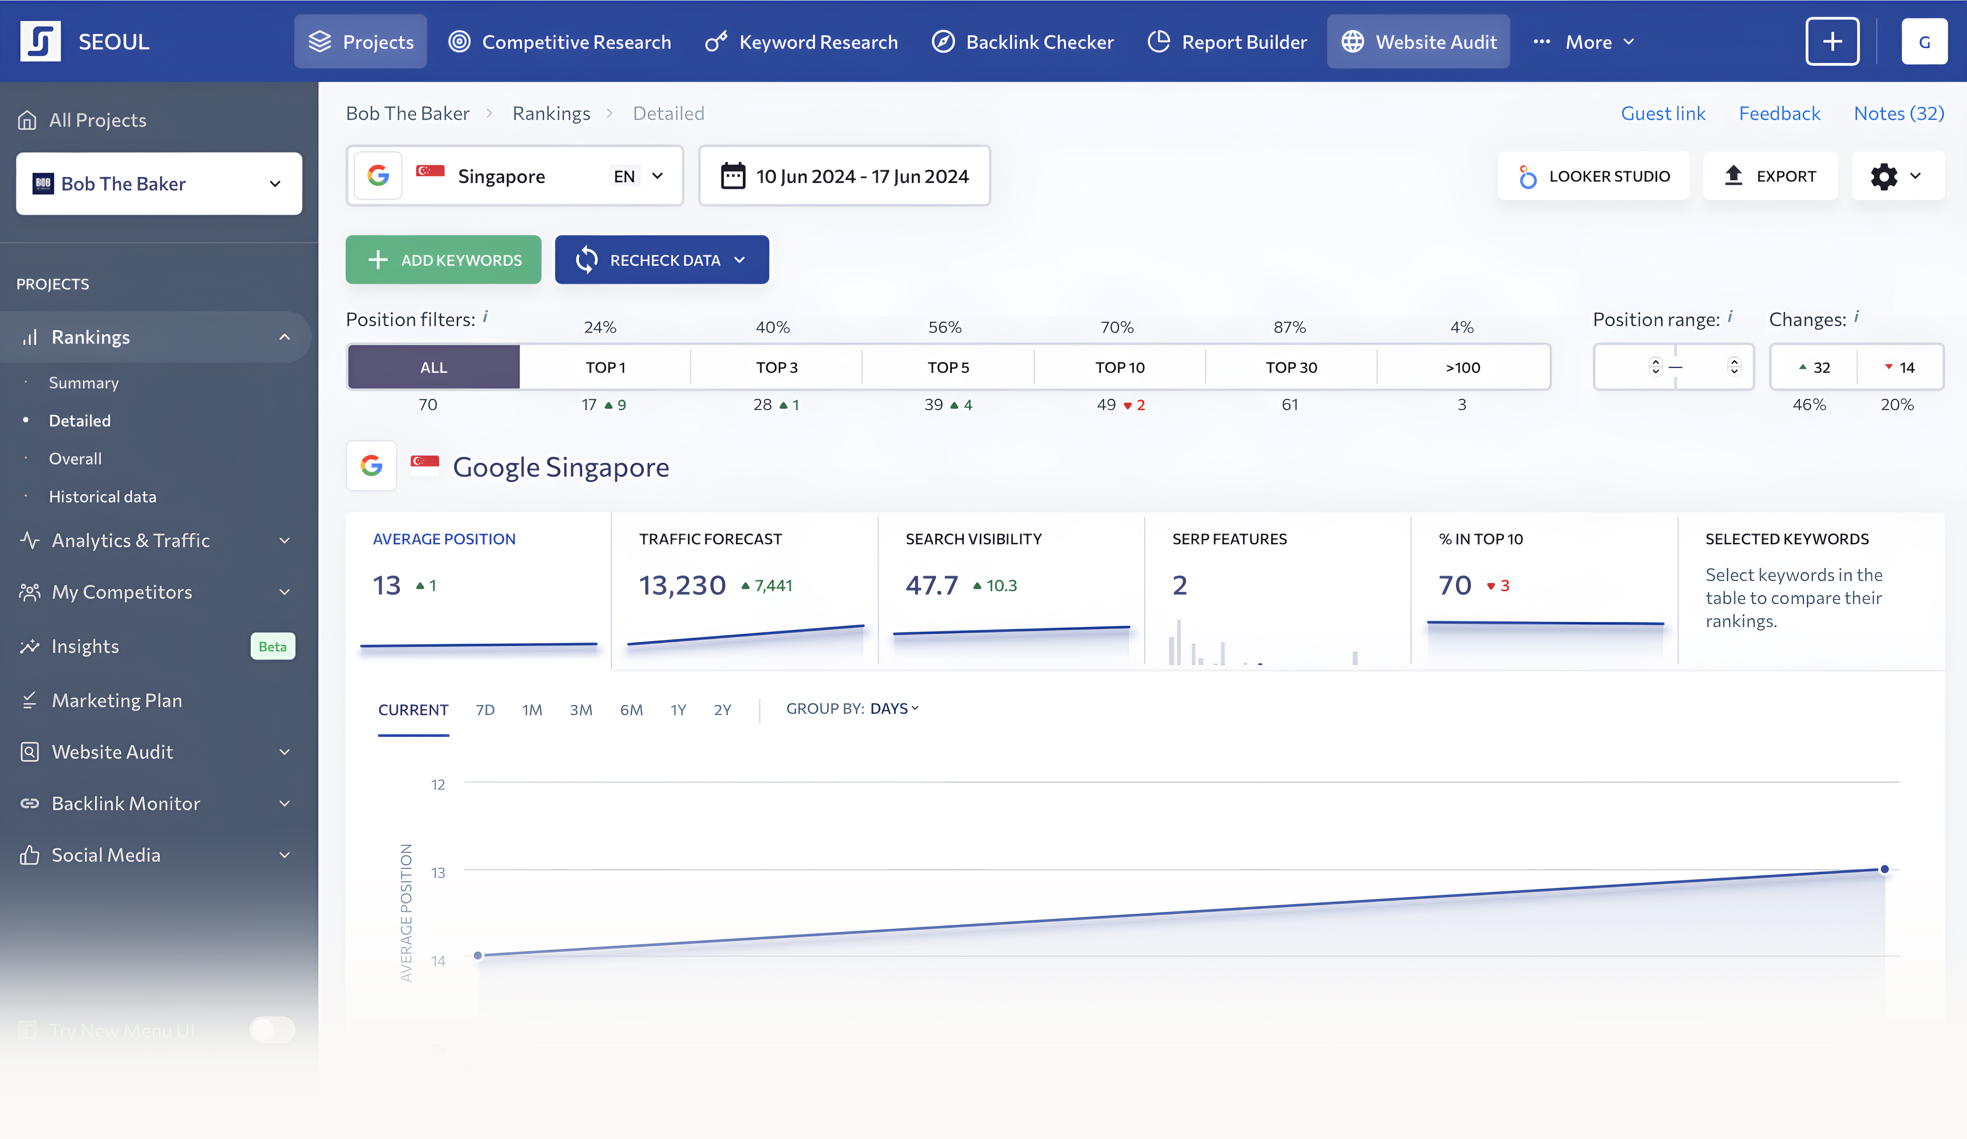Expand Analytics & Traffic section
The height and width of the screenshot is (1139, 1967).
pos(285,540)
